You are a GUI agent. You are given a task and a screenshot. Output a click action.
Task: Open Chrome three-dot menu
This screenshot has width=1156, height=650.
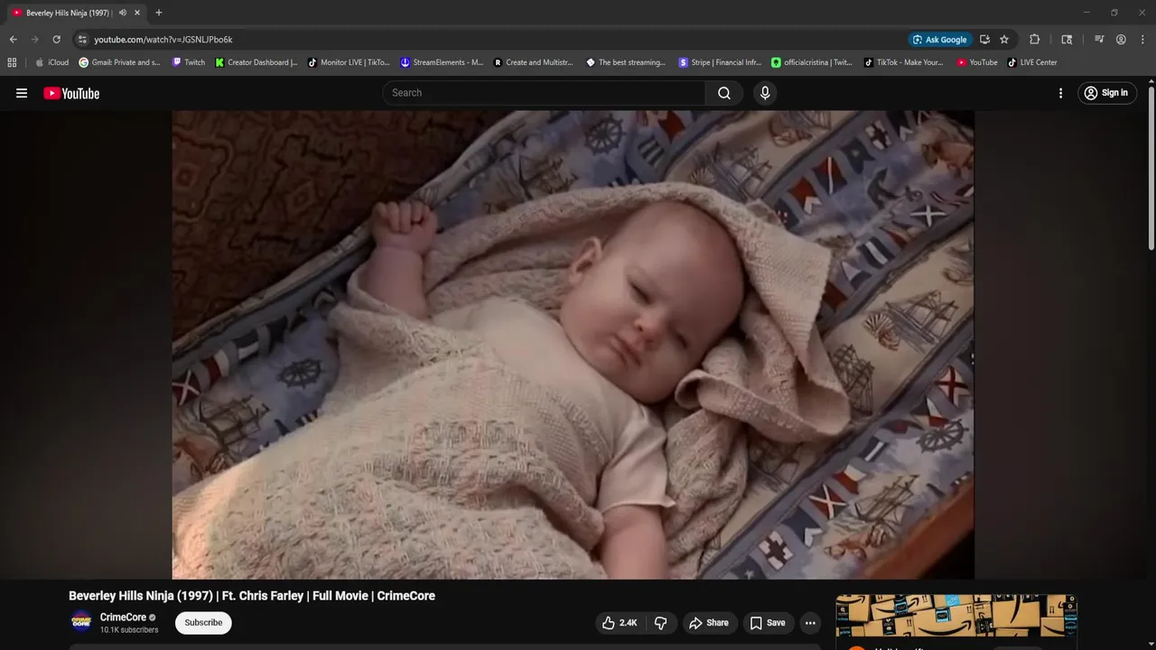click(1142, 40)
